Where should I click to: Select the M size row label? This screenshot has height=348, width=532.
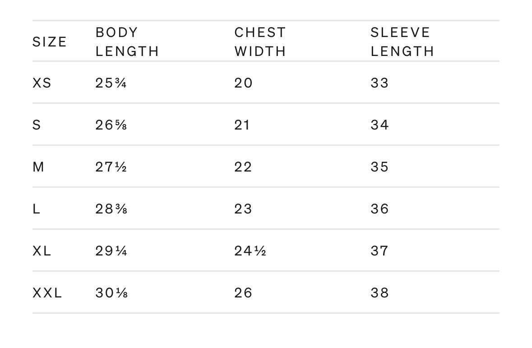[38, 167]
